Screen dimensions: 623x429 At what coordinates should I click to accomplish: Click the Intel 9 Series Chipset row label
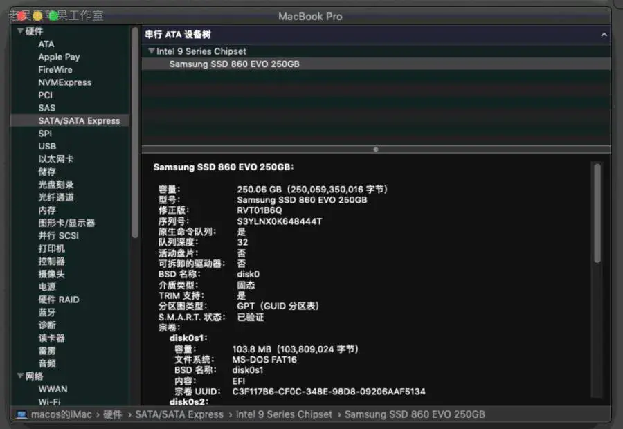coord(201,51)
